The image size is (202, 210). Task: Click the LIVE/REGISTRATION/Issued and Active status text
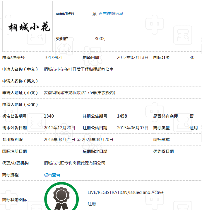point(126,192)
